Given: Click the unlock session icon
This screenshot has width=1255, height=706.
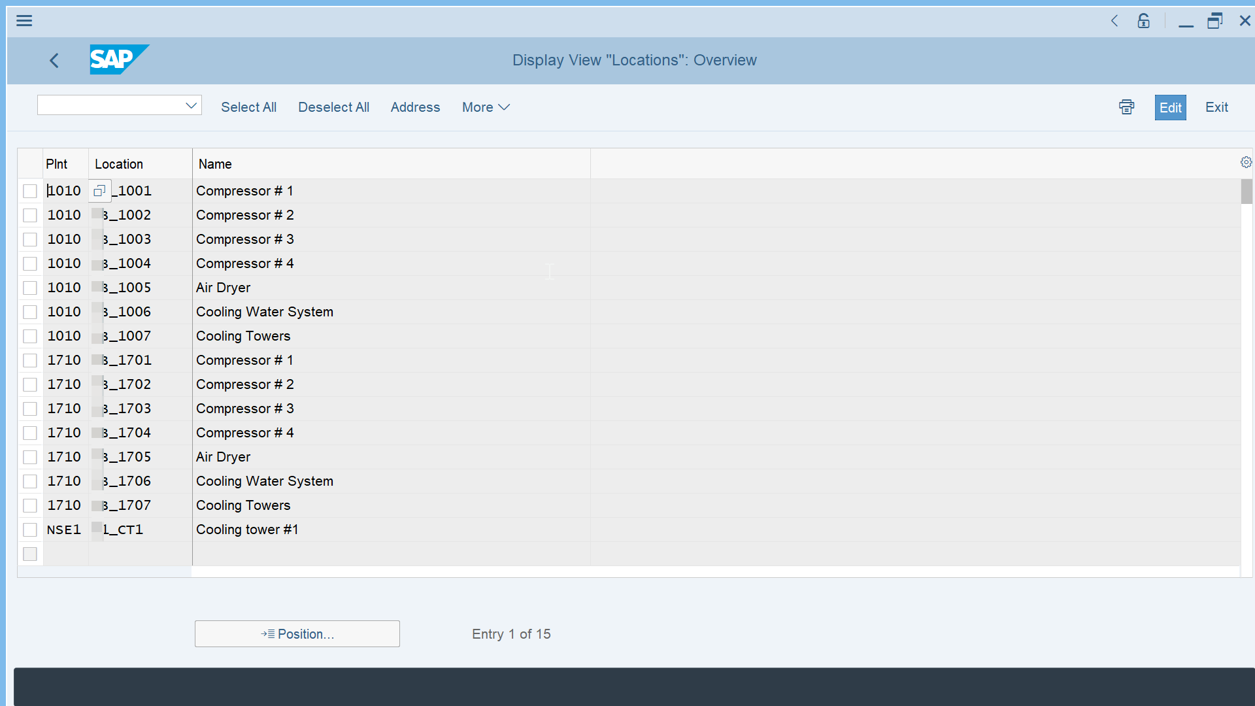Looking at the screenshot, I should click(1143, 20).
